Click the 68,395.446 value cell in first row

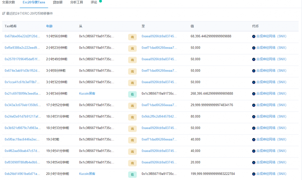pos(211,36)
